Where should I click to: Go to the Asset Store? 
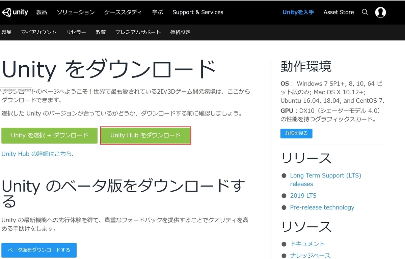click(x=339, y=12)
